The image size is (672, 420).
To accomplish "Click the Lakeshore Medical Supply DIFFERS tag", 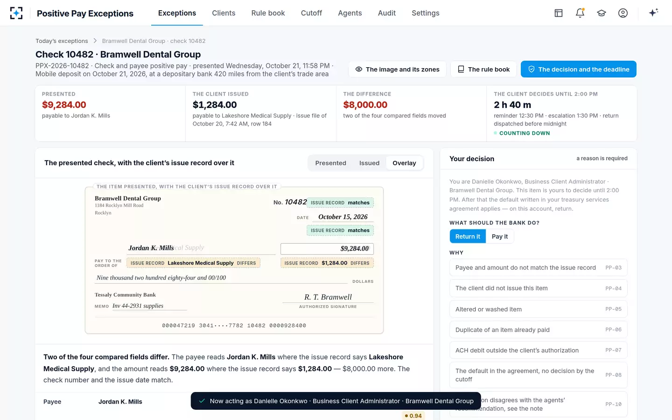I will (x=193, y=263).
